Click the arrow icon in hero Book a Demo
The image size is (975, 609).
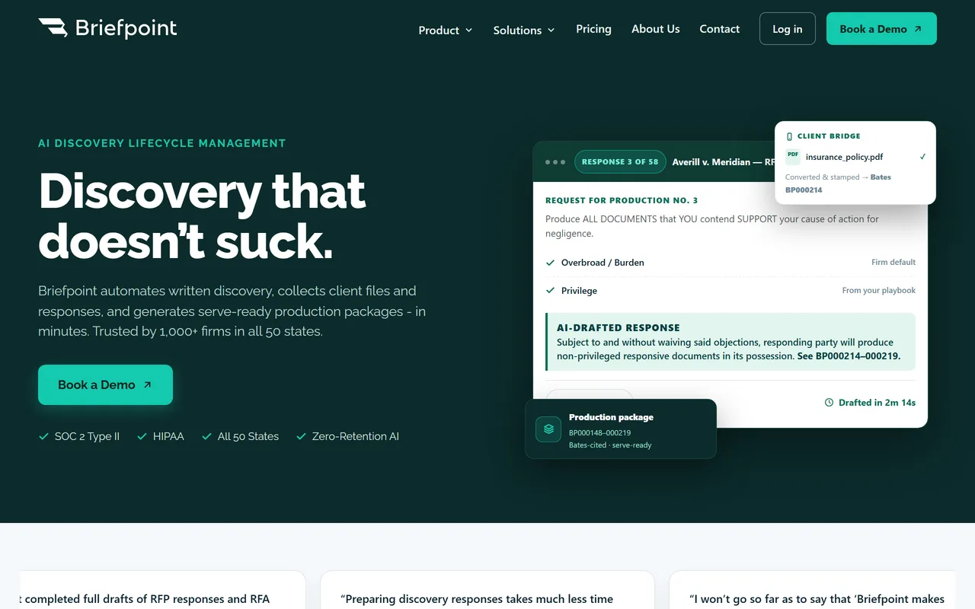tap(148, 384)
